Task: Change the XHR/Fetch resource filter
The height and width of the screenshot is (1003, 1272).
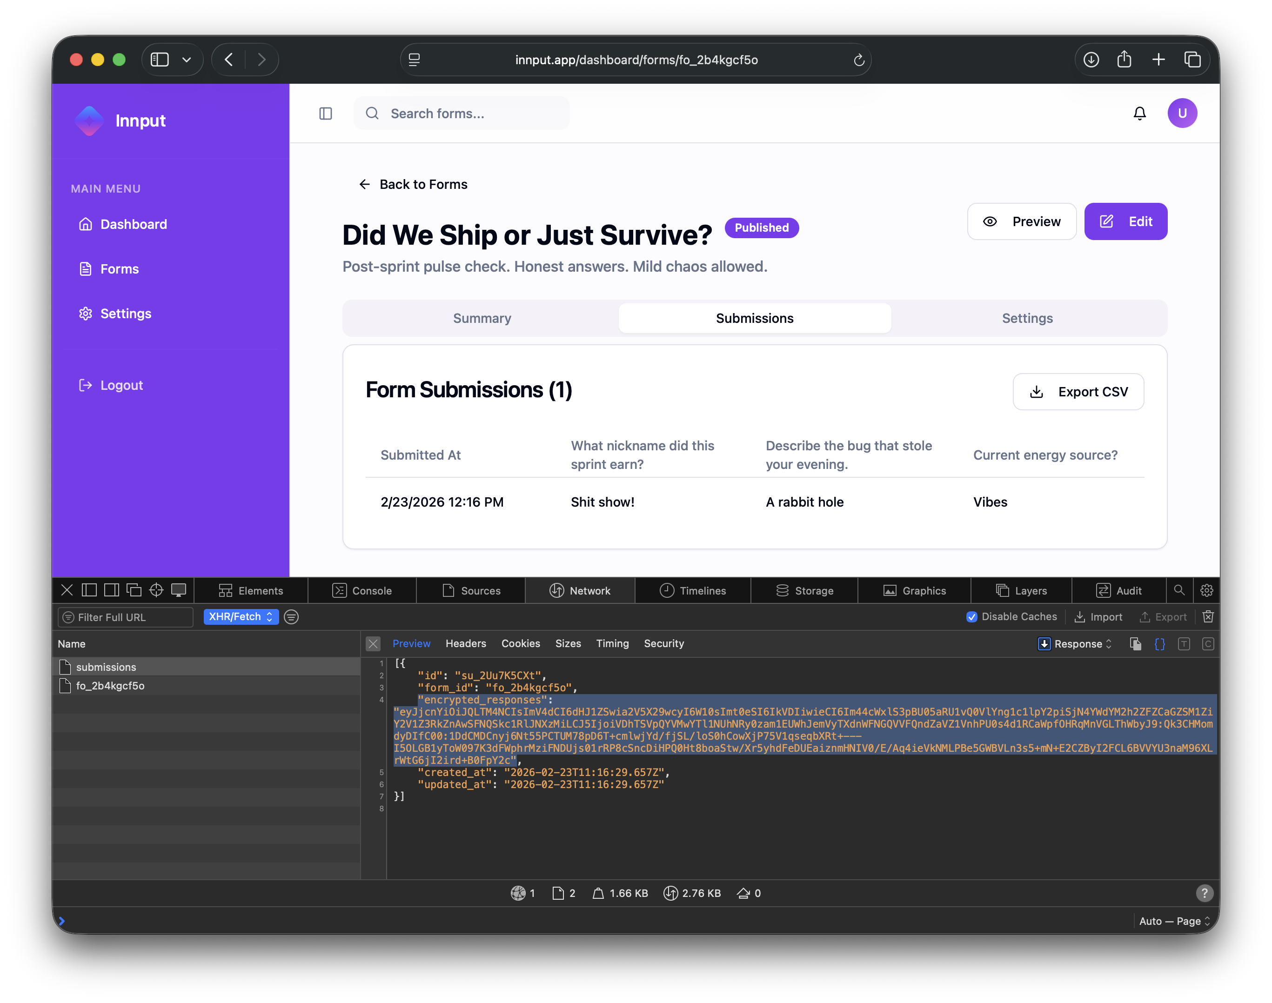Action: tap(241, 616)
